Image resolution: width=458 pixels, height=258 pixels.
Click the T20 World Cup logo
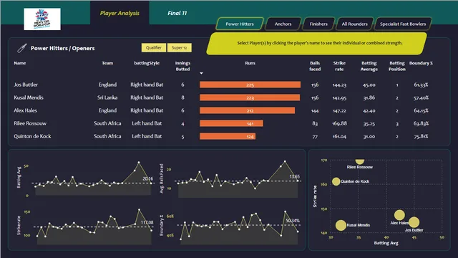[42, 19]
